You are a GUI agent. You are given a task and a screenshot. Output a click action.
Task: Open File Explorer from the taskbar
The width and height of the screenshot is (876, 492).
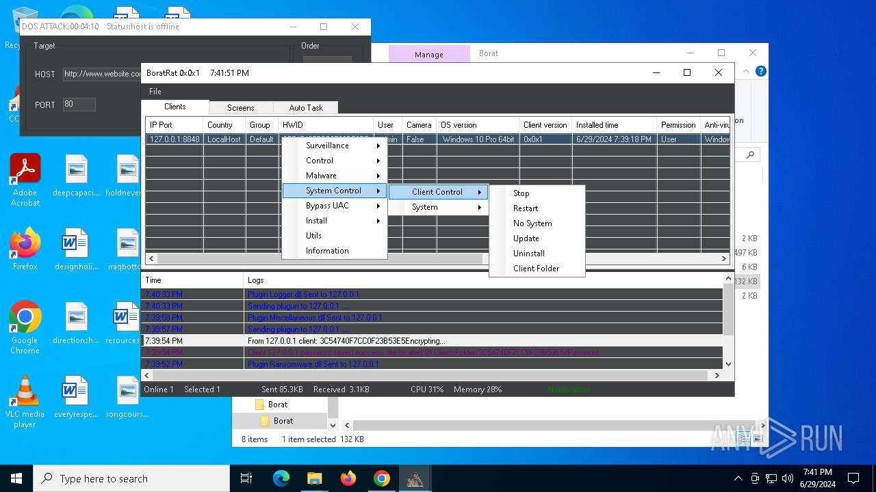(x=314, y=478)
